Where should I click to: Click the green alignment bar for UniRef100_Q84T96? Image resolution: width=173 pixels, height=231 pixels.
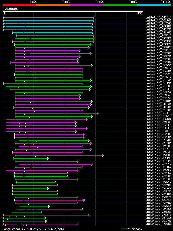[x=31, y=158]
